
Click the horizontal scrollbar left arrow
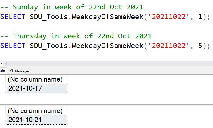tap(6, 63)
